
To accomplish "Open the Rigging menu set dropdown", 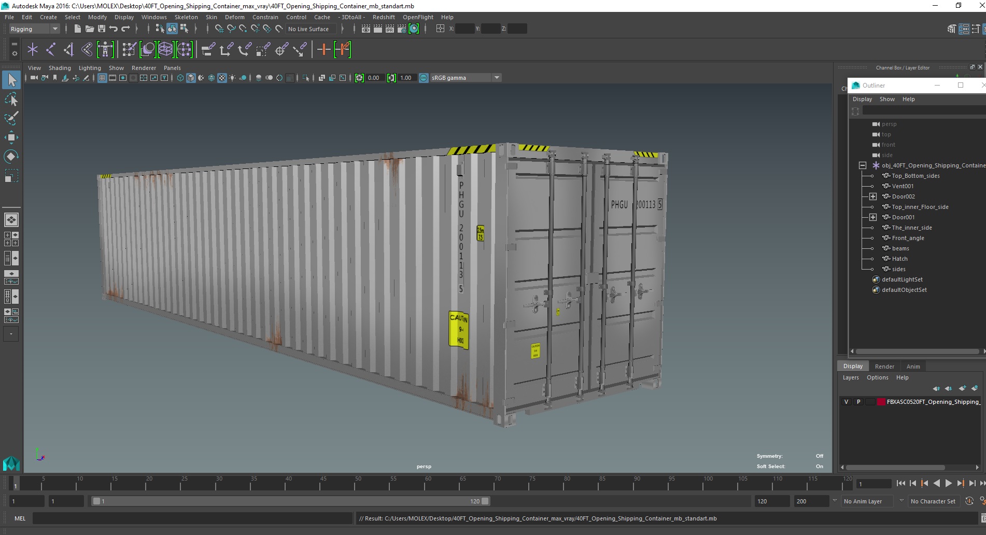I will pyautogui.click(x=34, y=29).
